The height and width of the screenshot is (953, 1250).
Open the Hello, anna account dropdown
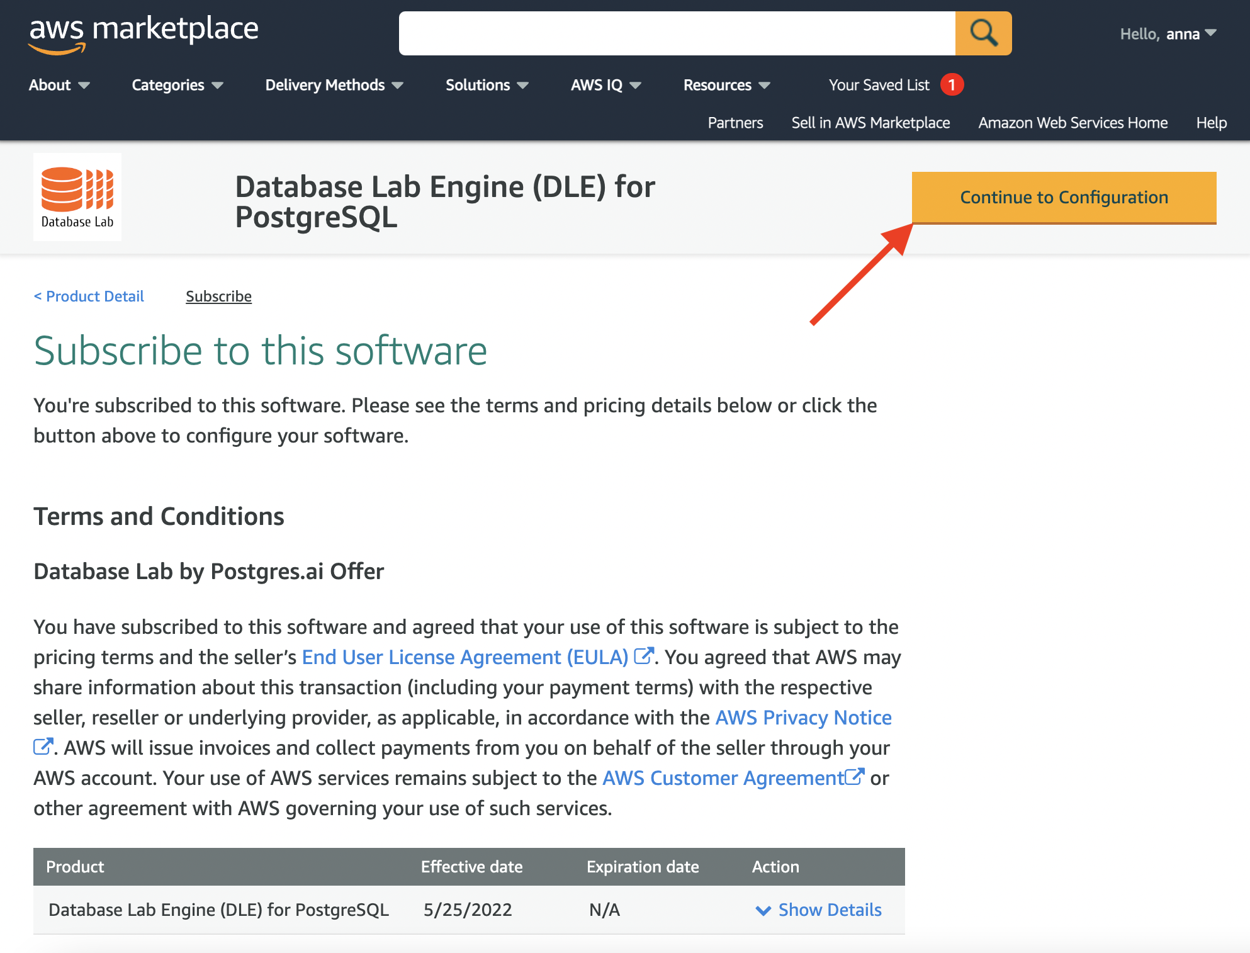pyautogui.click(x=1168, y=34)
